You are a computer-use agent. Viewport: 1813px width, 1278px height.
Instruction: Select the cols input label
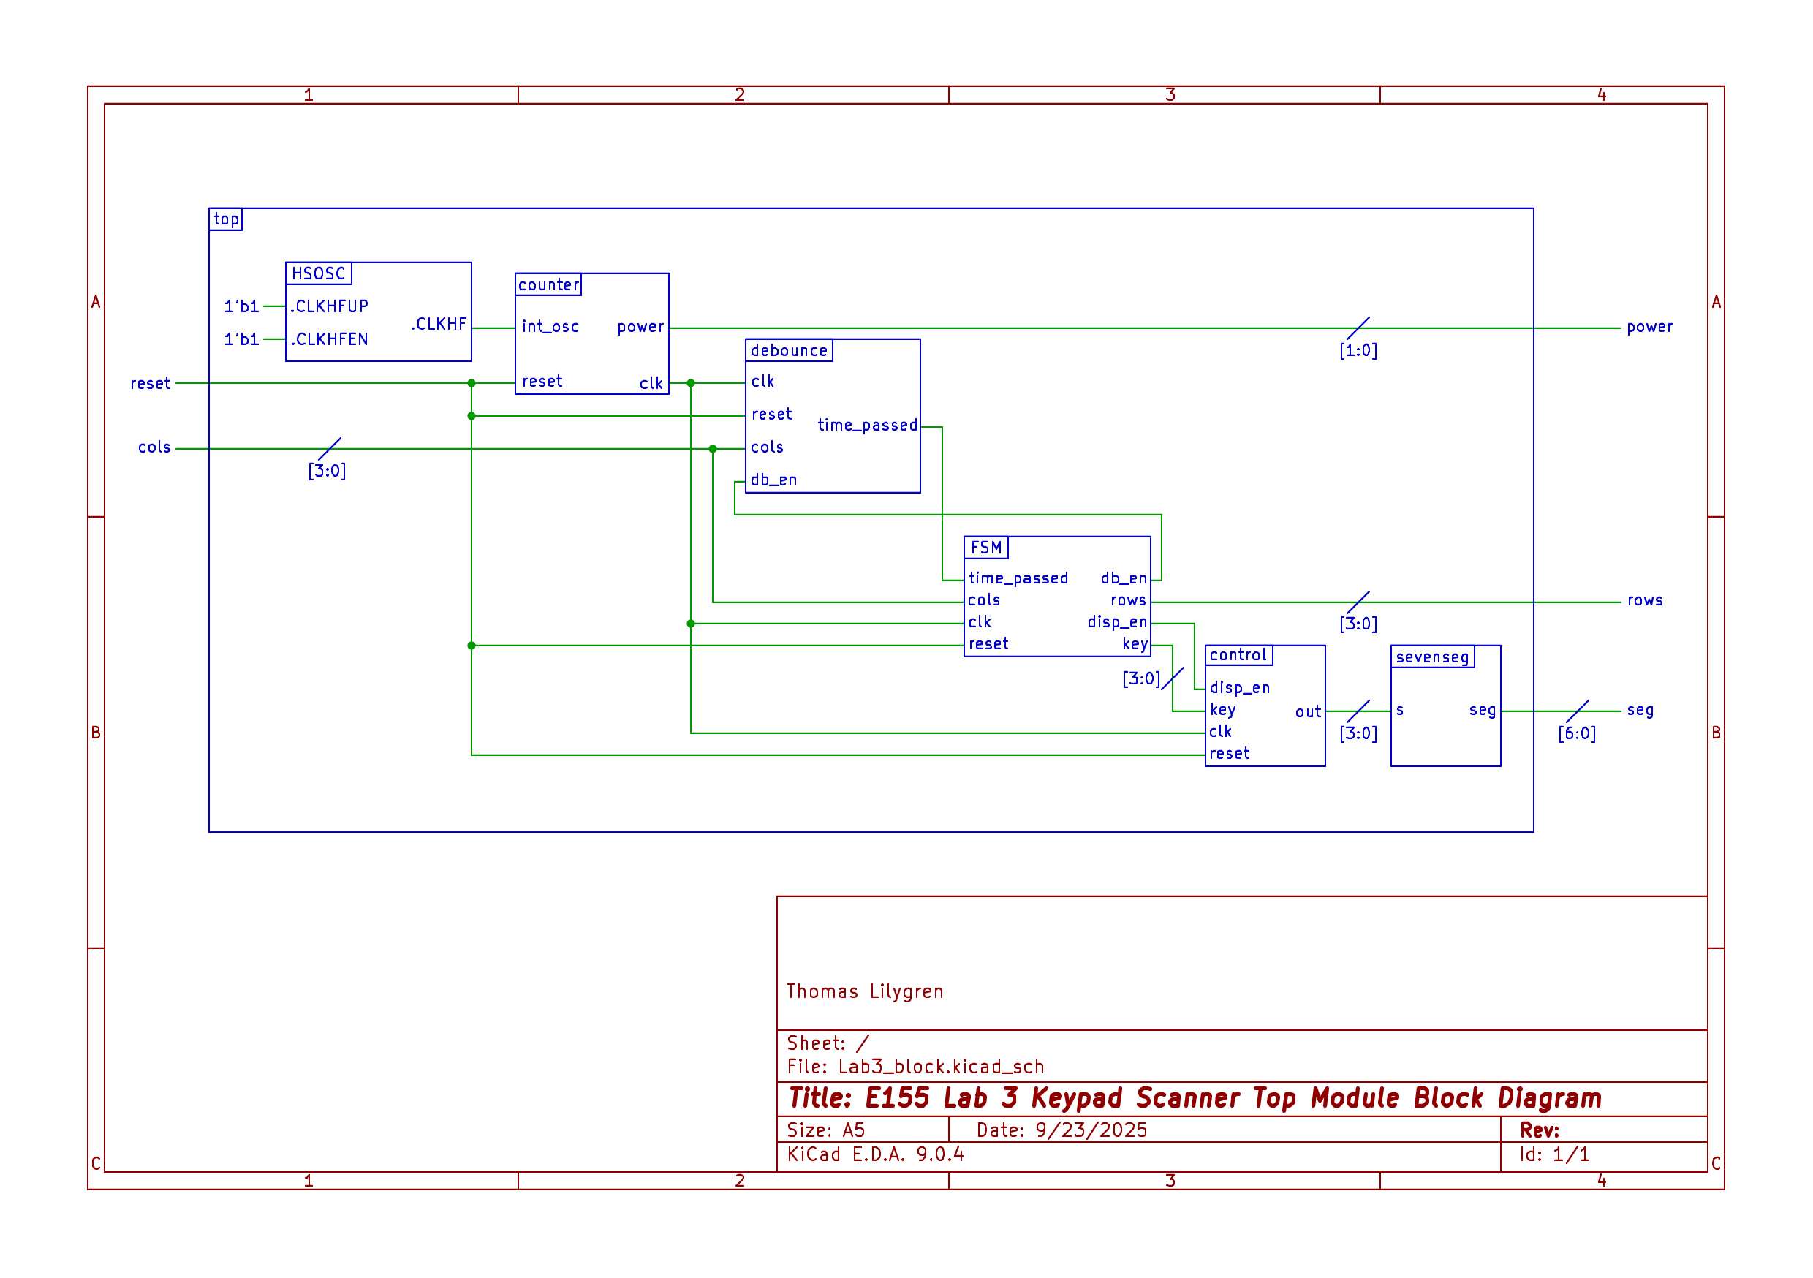154,448
